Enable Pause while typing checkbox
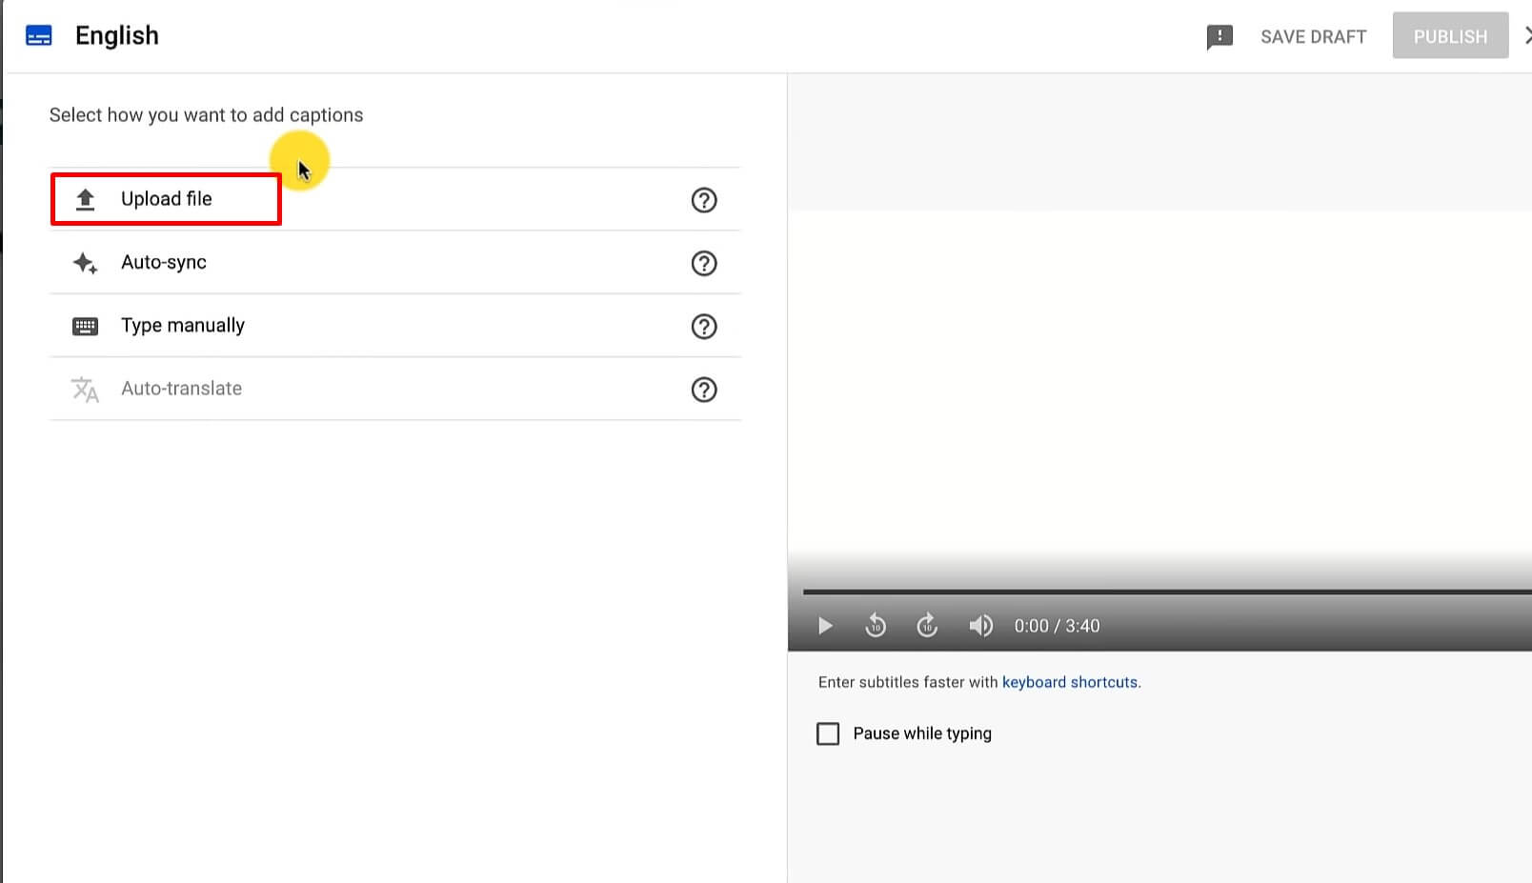Viewport: 1532px width, 883px height. click(828, 733)
